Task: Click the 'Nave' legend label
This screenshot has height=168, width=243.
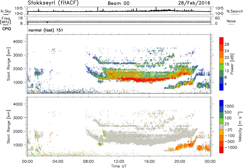Action: click(x=231, y=21)
